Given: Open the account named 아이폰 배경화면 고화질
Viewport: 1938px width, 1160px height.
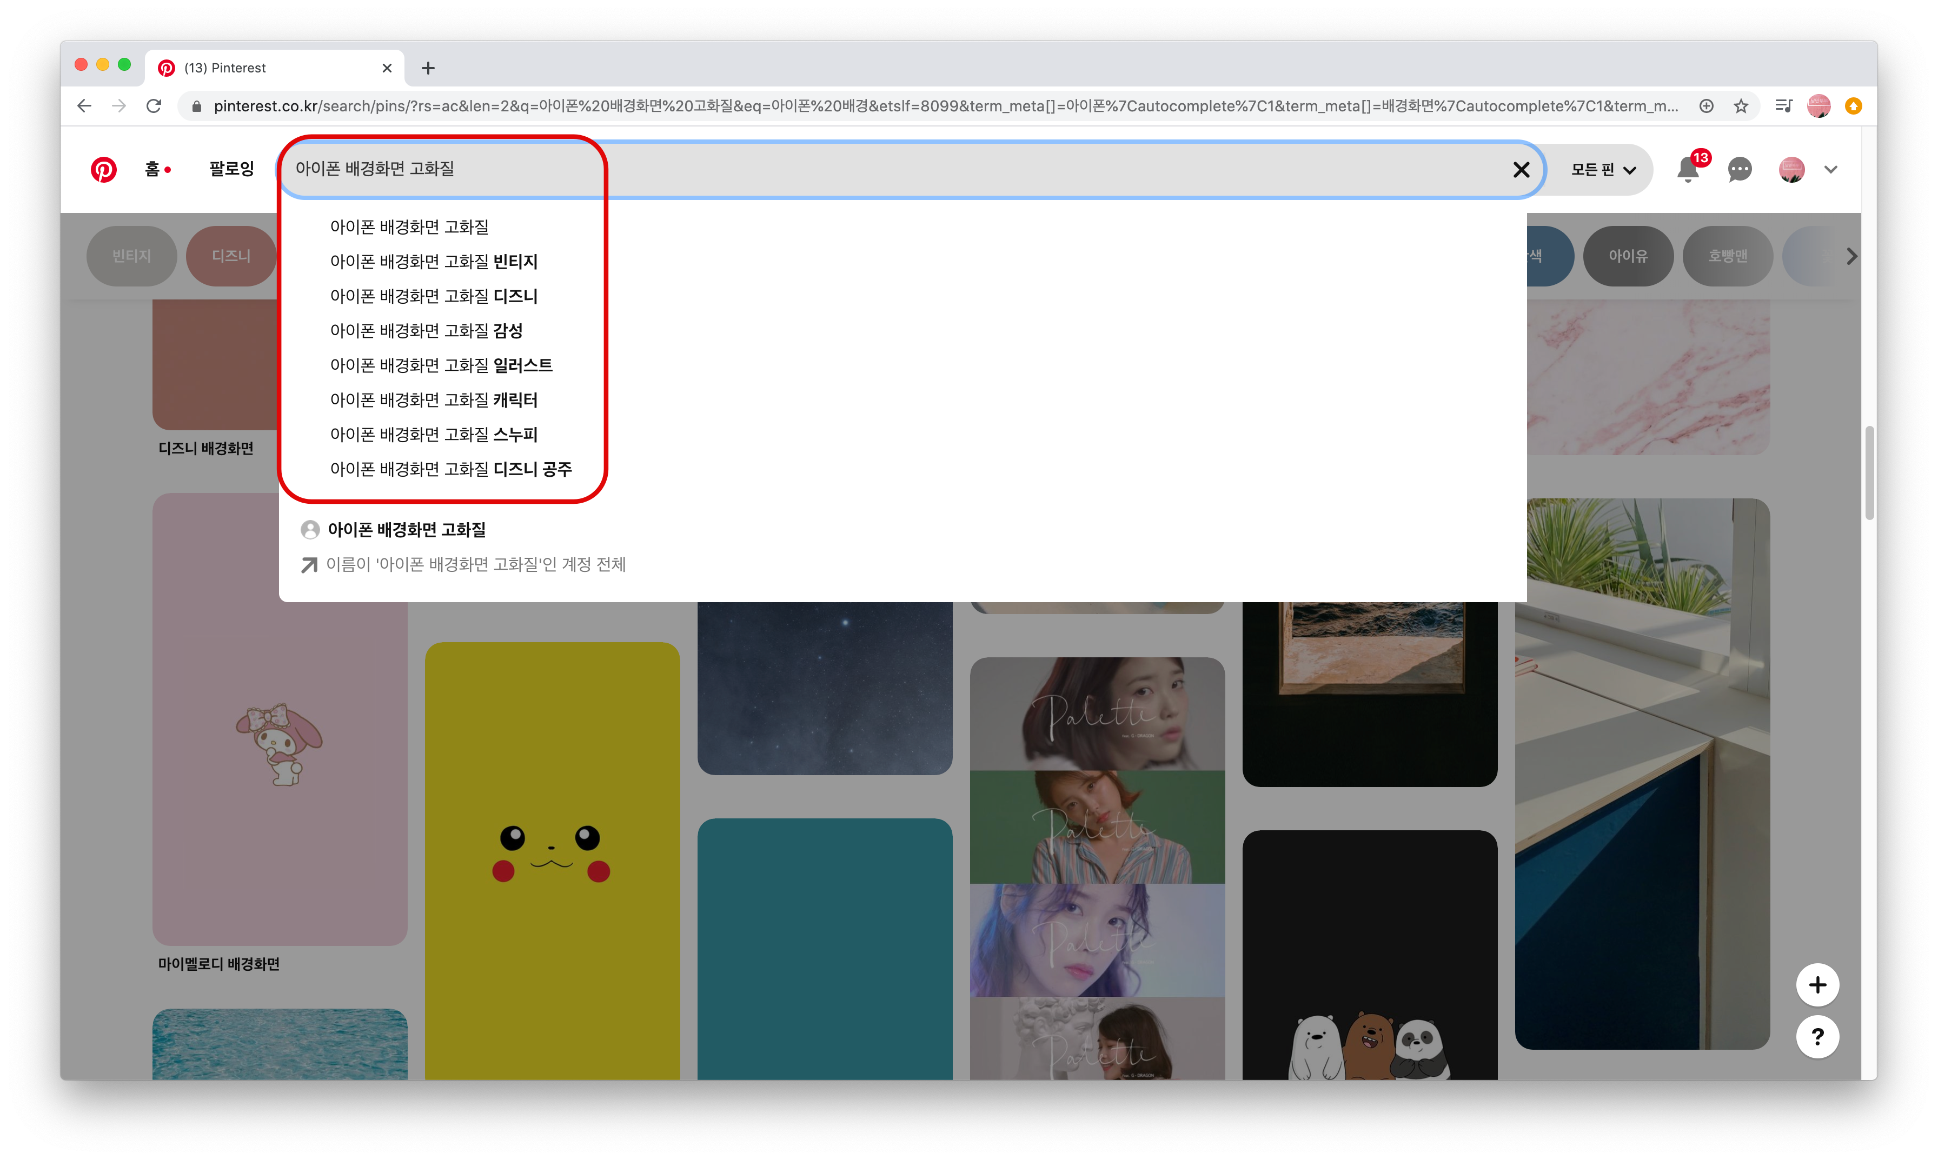Looking at the screenshot, I should [x=407, y=530].
